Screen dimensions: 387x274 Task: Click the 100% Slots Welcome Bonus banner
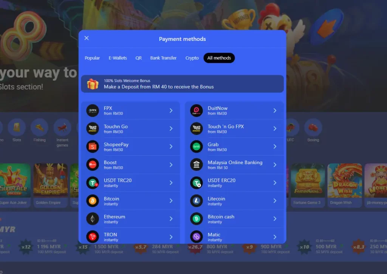183,84
